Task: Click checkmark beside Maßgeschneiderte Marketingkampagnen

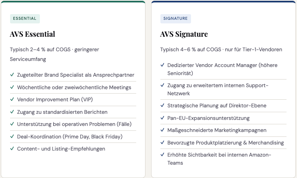Action: [x=162, y=130]
